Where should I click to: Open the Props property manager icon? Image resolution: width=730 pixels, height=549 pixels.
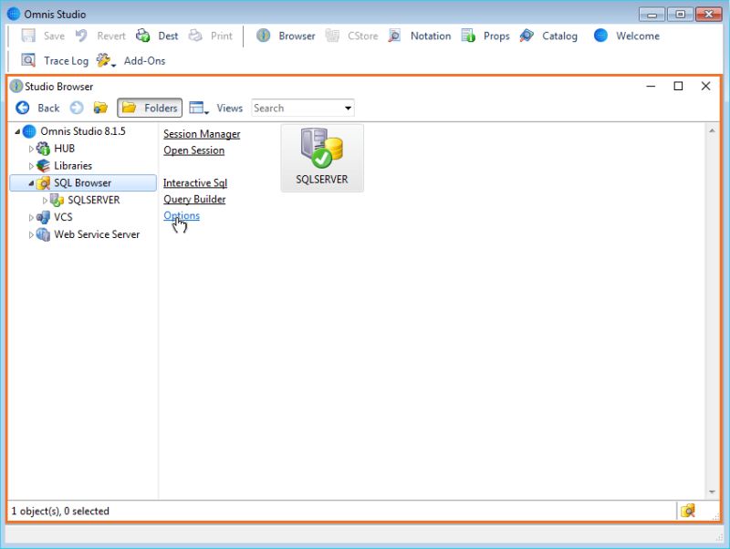[x=468, y=36]
